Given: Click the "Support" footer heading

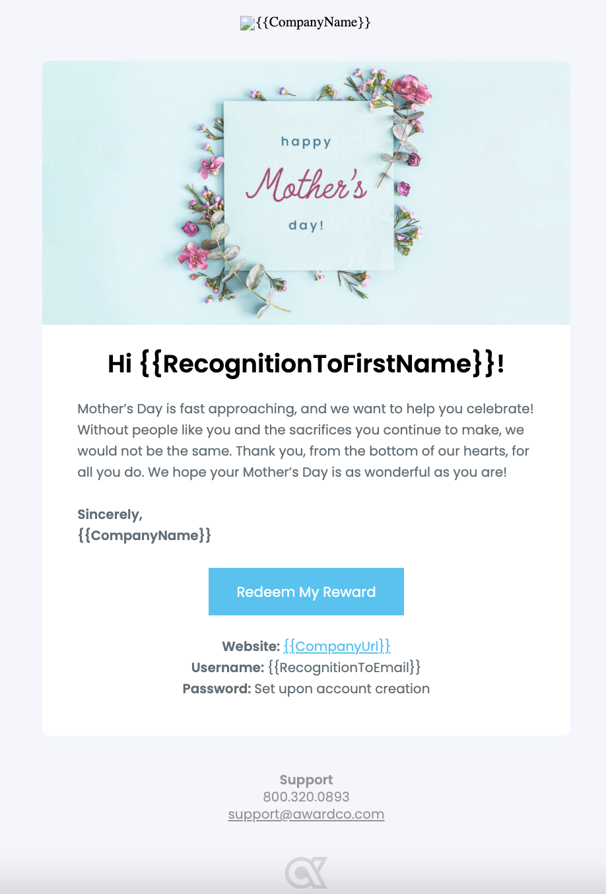Looking at the screenshot, I should click(x=306, y=780).
